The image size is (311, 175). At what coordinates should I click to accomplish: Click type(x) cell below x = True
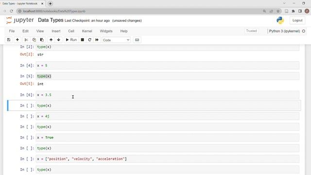pos(167,148)
